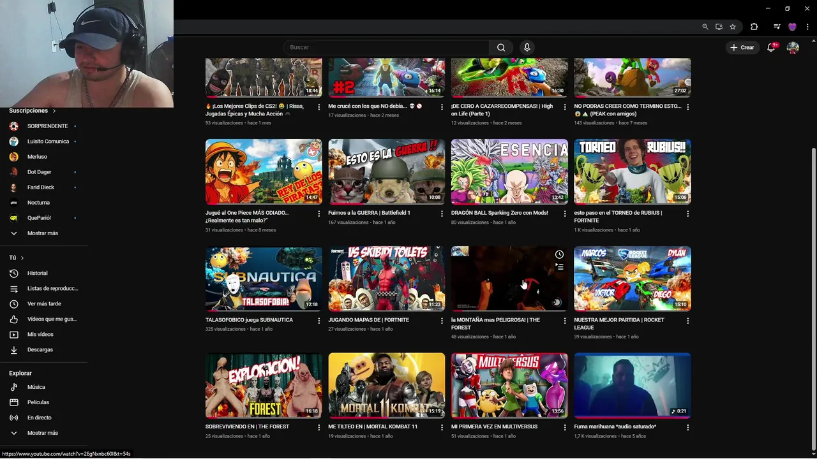Open title MI PRIMERA VEZ EN MULTIVERSUS

(494, 426)
